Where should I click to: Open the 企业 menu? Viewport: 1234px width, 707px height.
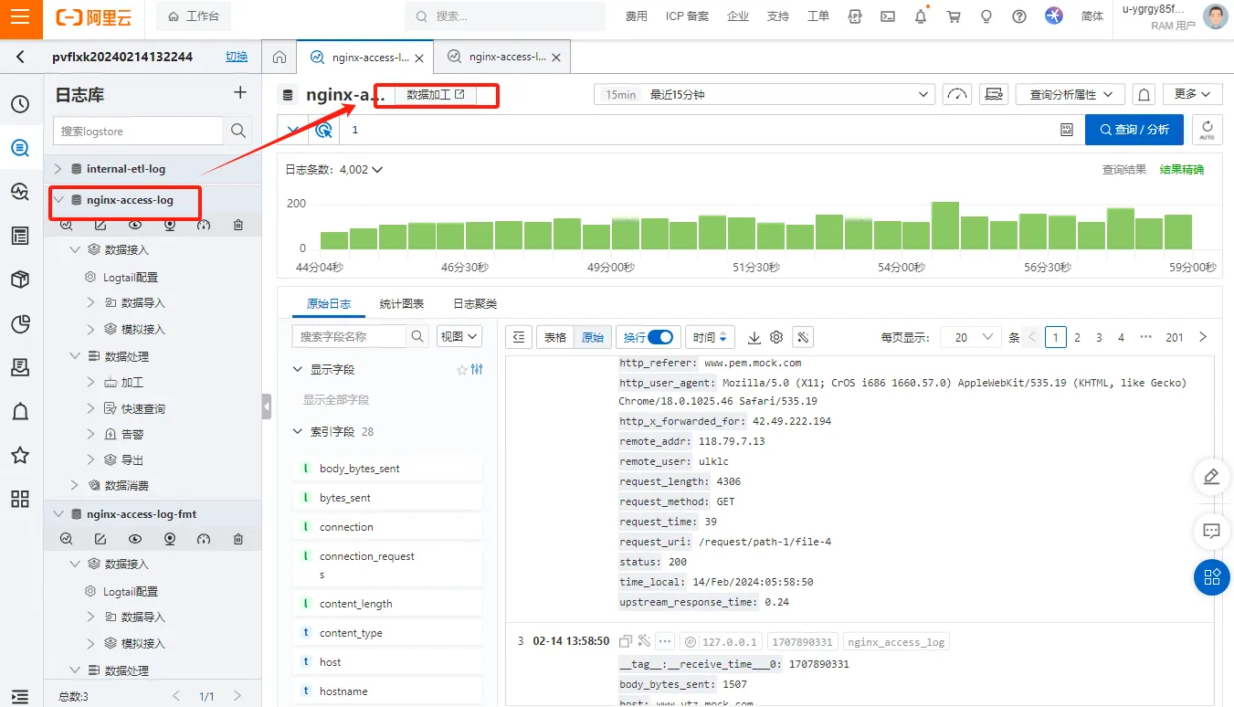[737, 16]
